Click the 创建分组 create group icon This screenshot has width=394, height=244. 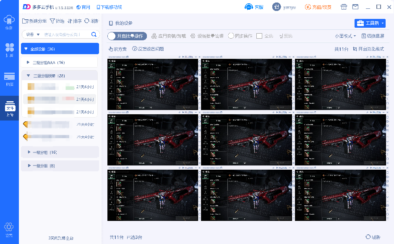(x=25, y=21)
